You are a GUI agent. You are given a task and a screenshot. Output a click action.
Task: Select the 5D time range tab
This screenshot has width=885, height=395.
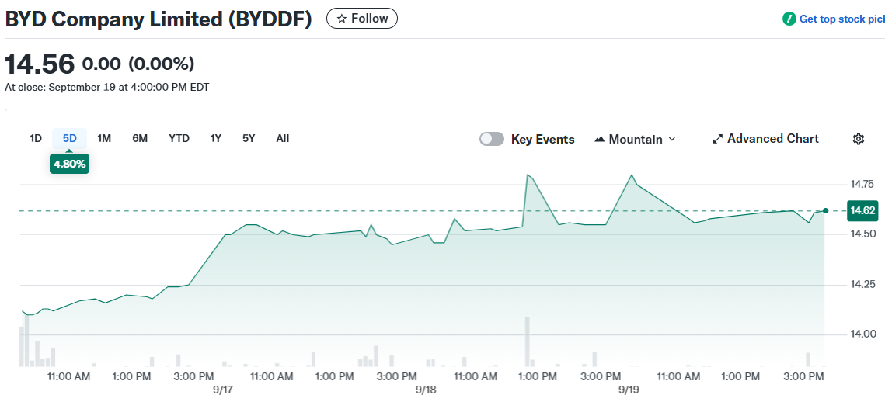click(69, 138)
